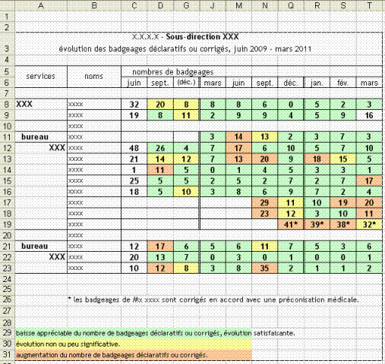This screenshot has width=385, height=364.
Task: Select column T header
Action: [x=369, y=5]
